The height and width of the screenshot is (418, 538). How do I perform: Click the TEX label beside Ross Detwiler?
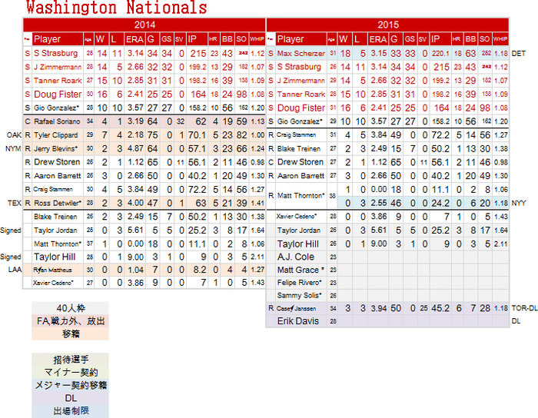(15, 203)
